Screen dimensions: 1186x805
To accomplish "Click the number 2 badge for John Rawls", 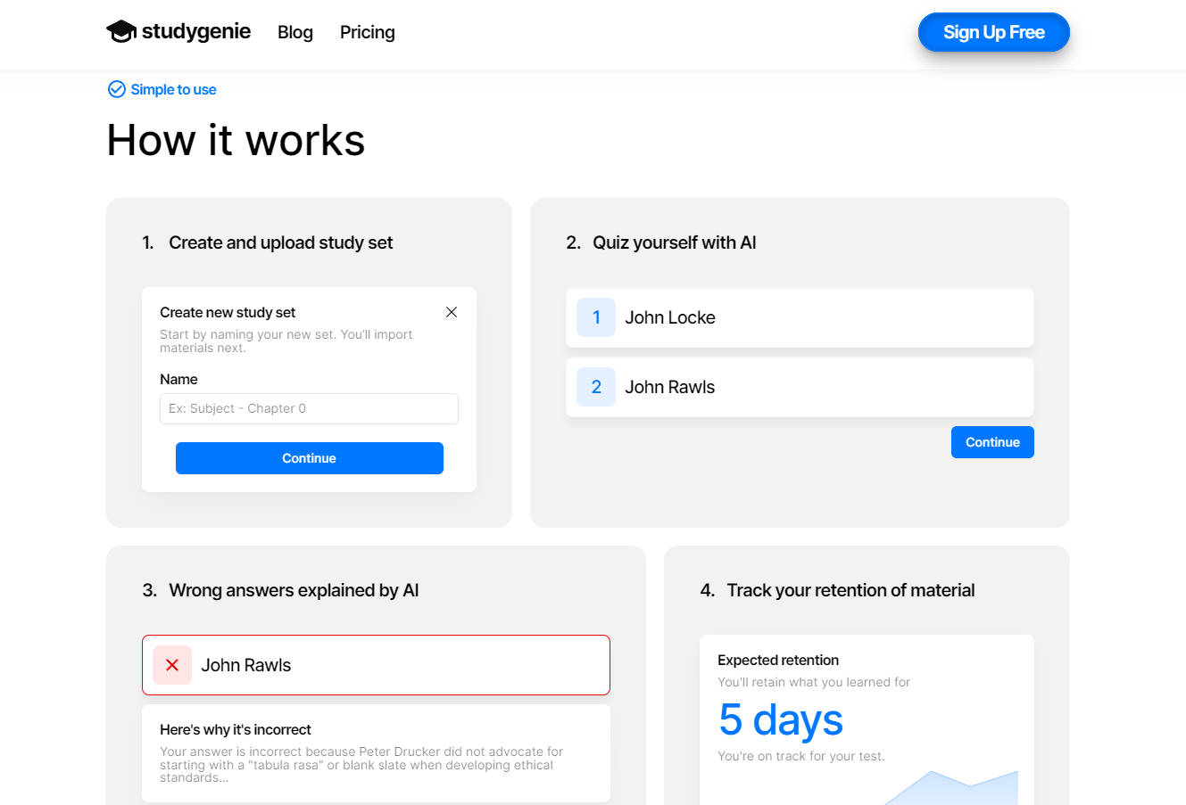I will [x=596, y=387].
